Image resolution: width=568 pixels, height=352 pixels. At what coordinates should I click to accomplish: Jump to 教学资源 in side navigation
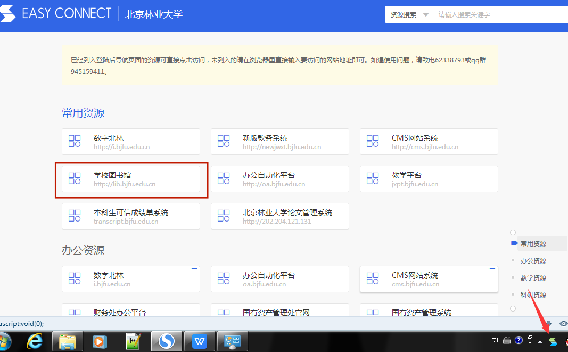[x=533, y=278]
